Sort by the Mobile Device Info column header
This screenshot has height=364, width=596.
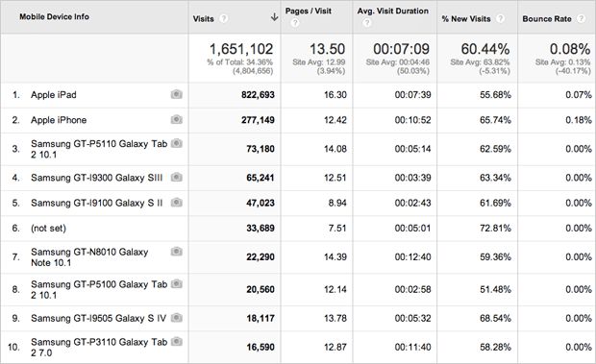[x=55, y=16]
